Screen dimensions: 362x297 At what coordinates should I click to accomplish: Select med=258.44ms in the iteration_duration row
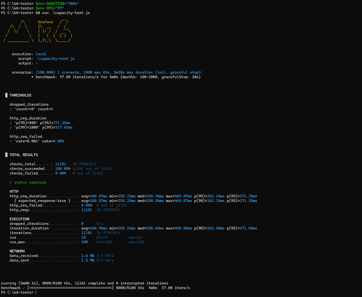pos(151,228)
